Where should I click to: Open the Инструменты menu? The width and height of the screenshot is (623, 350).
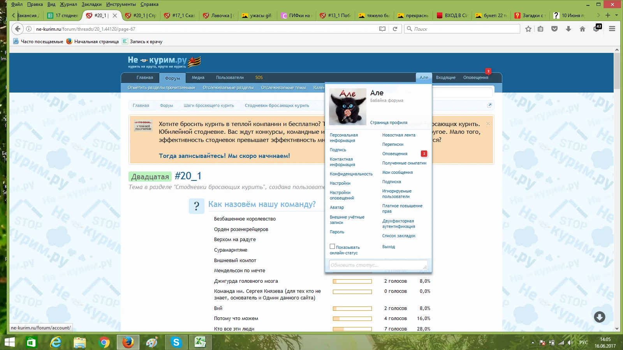(x=121, y=4)
